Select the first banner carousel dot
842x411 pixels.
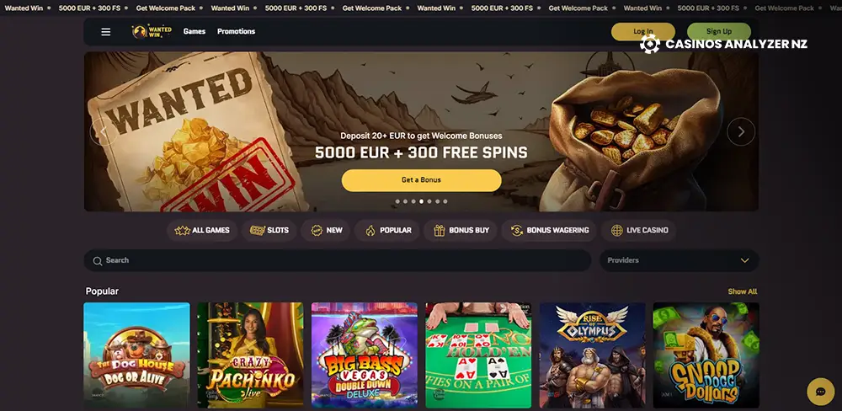pos(397,201)
